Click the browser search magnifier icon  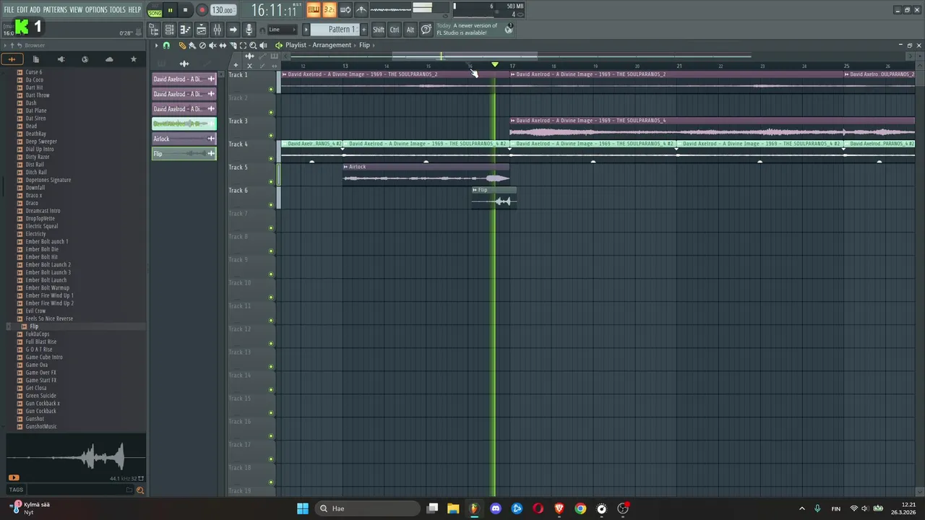(139, 490)
